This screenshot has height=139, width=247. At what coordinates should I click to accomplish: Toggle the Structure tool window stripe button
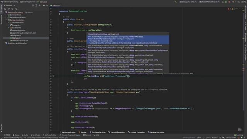[x=1, y=19]
